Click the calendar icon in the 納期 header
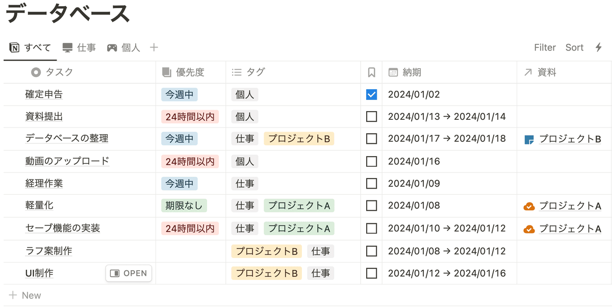The width and height of the screenshot is (612, 307). [392, 72]
